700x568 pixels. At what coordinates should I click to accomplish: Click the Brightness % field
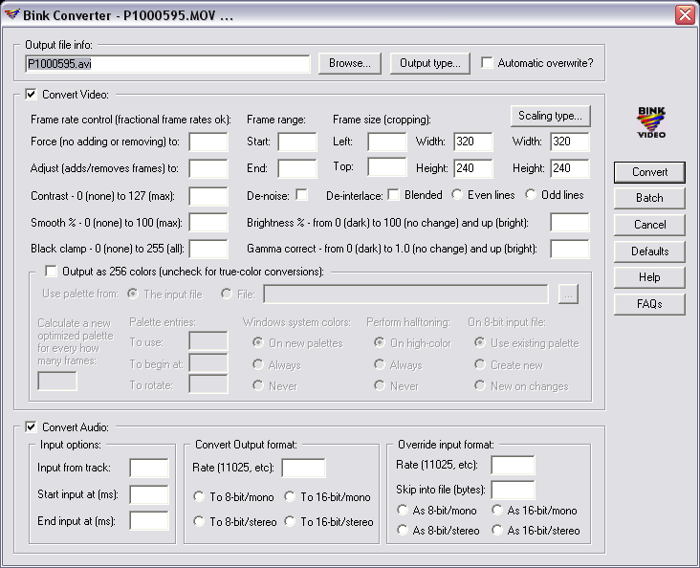click(570, 223)
